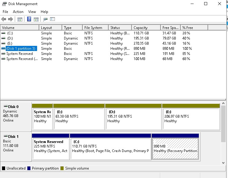Click the 16 % free cell
Screen dimensions: 228x178
click(186, 43)
